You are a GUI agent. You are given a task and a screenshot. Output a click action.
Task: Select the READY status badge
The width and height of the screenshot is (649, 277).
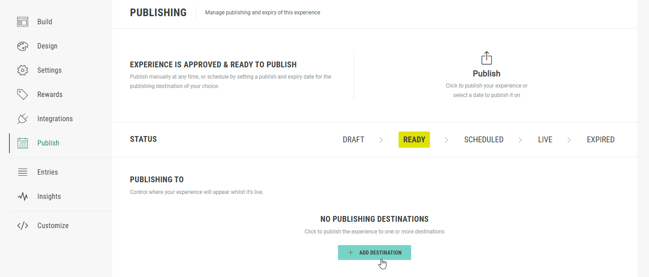(414, 140)
